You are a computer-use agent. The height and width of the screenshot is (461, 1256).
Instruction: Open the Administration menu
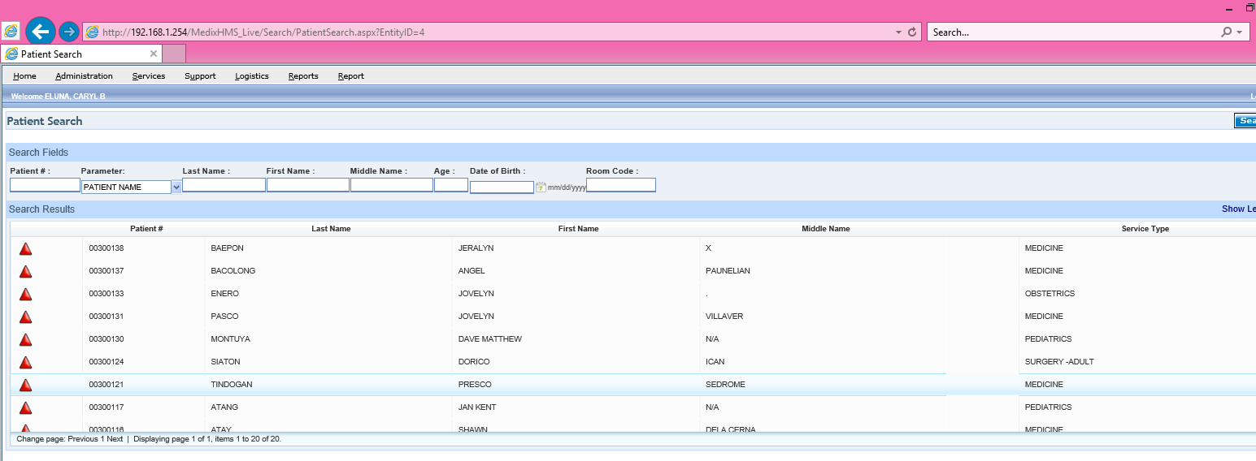(x=84, y=76)
